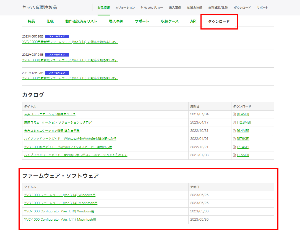Download the [876KB] guide file
Viewport: 300px width, 235px height.
pyautogui.click(x=243, y=139)
